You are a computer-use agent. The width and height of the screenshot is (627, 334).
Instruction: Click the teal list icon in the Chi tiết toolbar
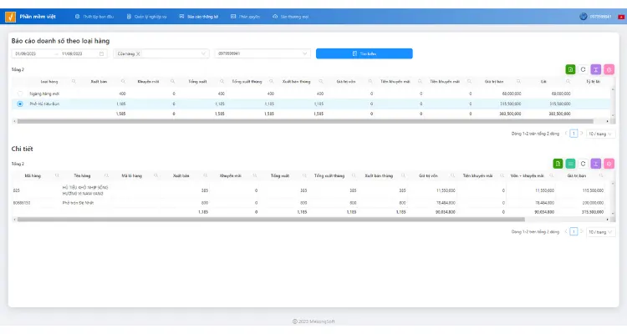pos(571,164)
